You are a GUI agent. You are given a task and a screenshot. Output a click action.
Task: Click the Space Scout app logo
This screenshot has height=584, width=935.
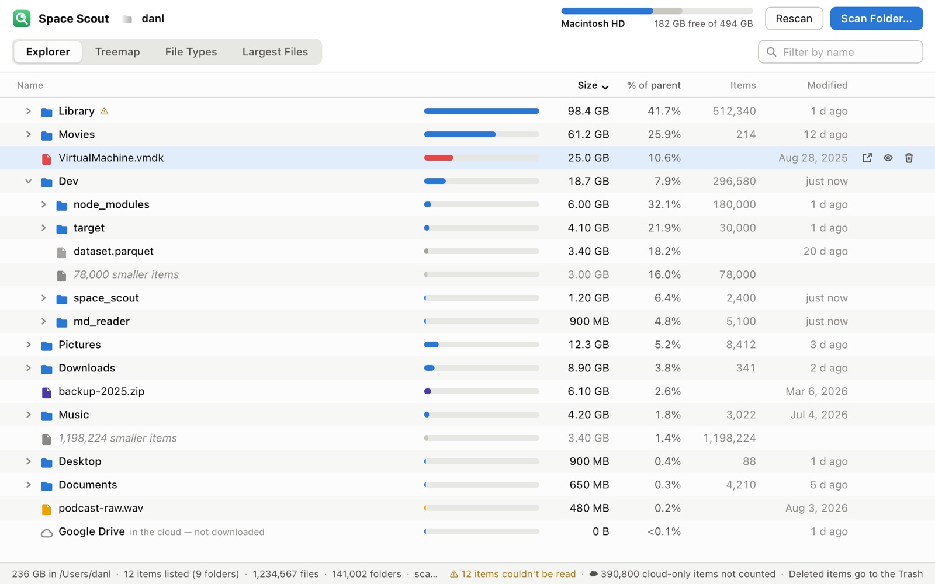pyautogui.click(x=22, y=18)
